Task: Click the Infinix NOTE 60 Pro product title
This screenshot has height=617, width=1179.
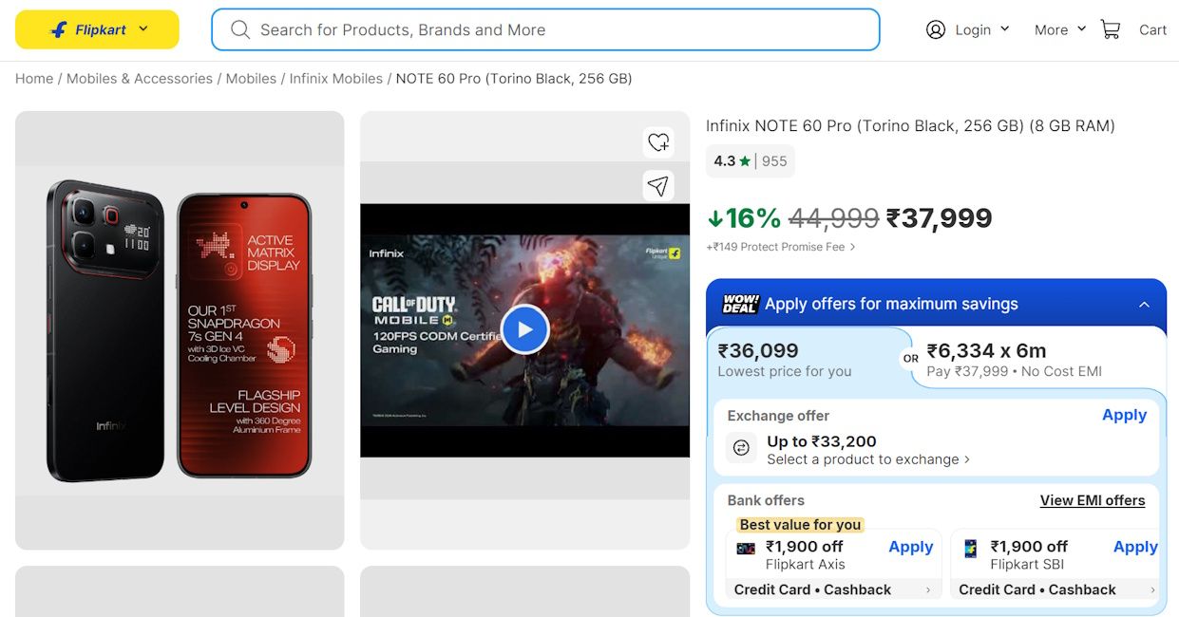Action: coord(910,125)
